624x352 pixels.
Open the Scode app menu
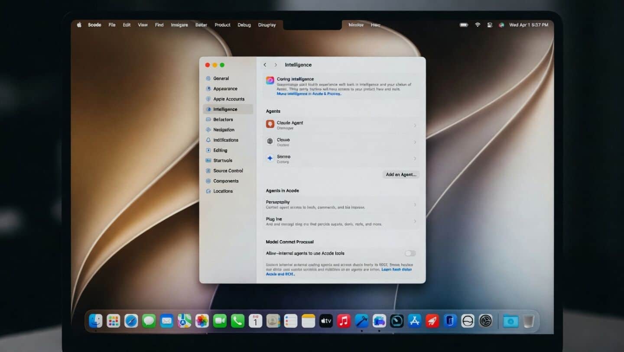pyautogui.click(x=94, y=25)
